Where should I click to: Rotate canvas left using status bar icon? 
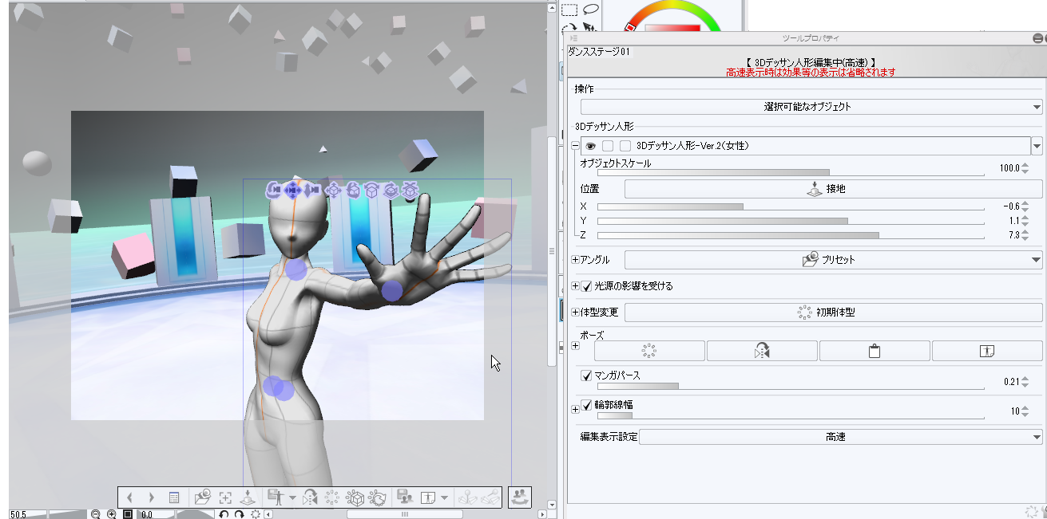[224, 514]
